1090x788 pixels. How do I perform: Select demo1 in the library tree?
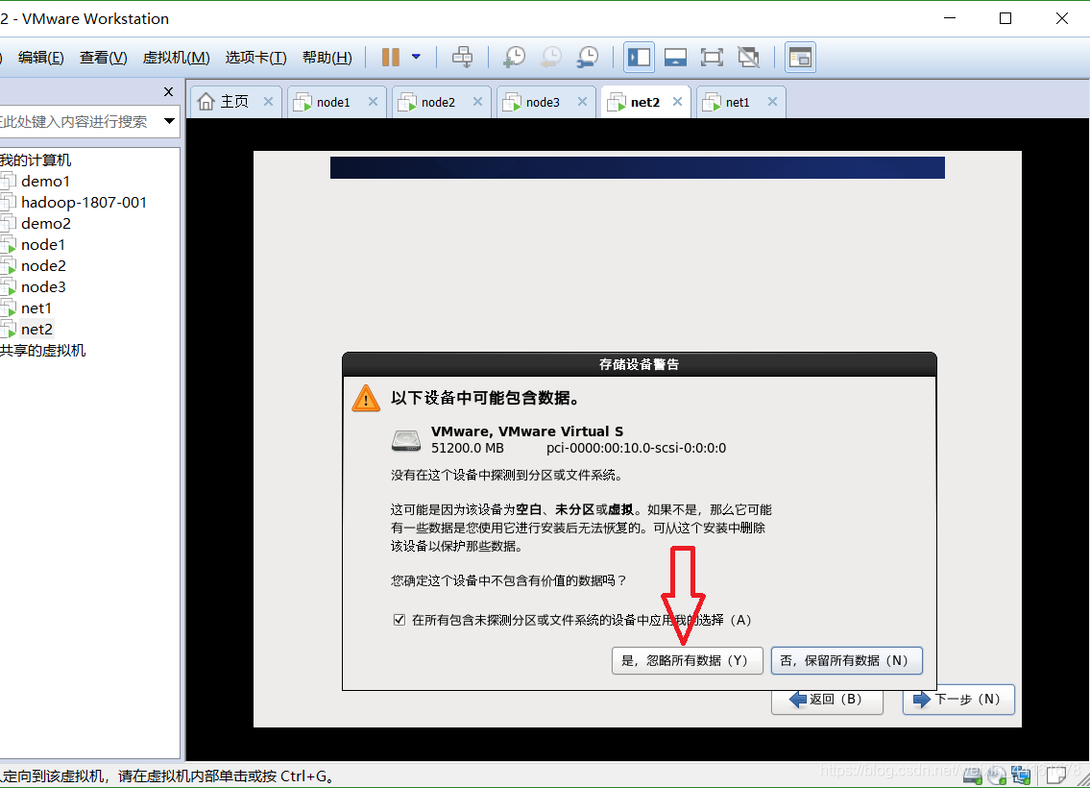(45, 182)
